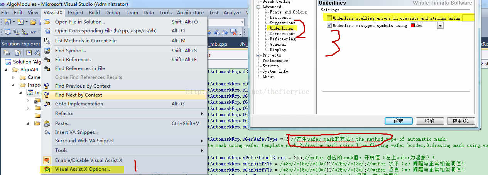Select Display options page
This screenshot has width=488, height=175.
(278, 50)
